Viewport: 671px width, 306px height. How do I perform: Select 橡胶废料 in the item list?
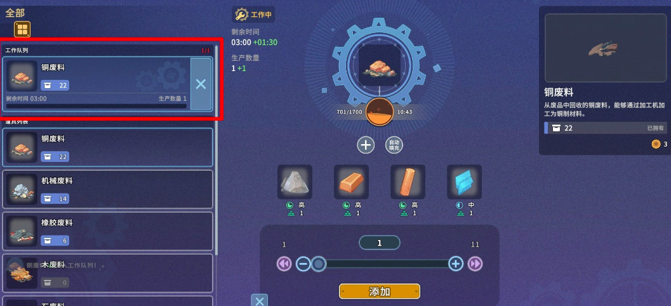[x=107, y=231]
